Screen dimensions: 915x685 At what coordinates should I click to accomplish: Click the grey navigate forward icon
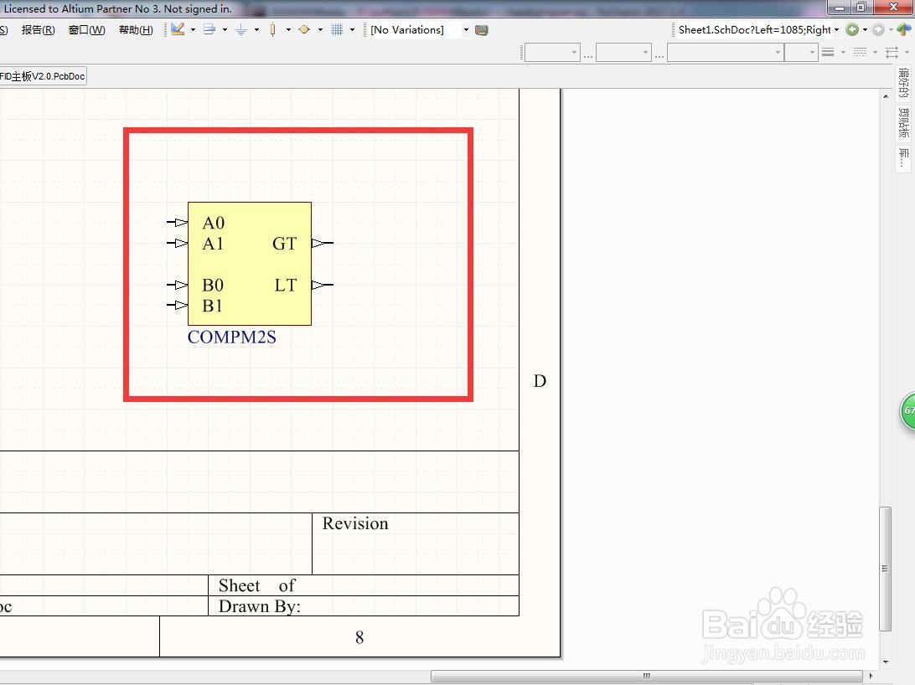(878, 30)
